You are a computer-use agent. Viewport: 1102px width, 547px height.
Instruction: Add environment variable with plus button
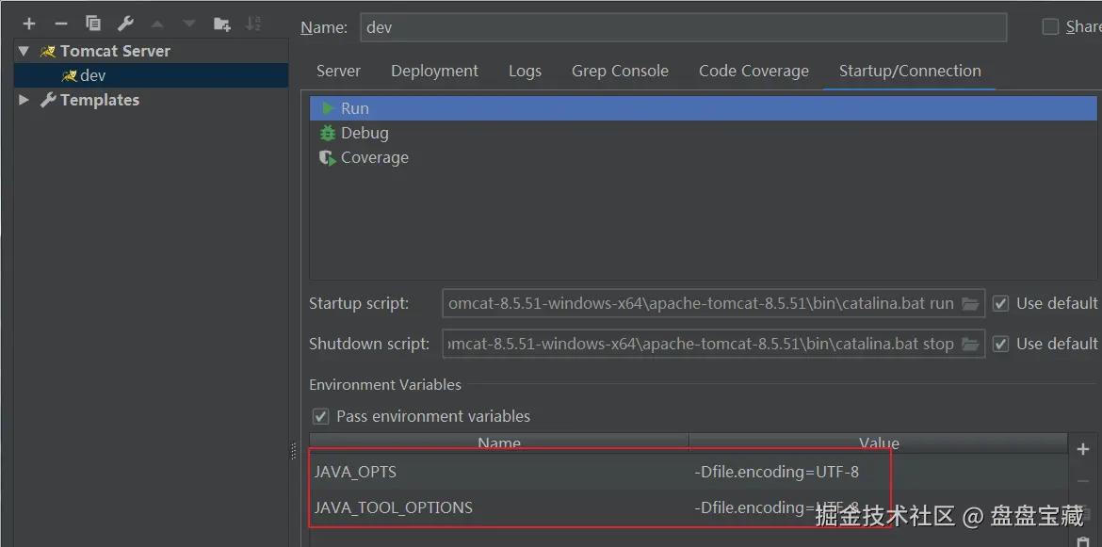[x=1082, y=449]
